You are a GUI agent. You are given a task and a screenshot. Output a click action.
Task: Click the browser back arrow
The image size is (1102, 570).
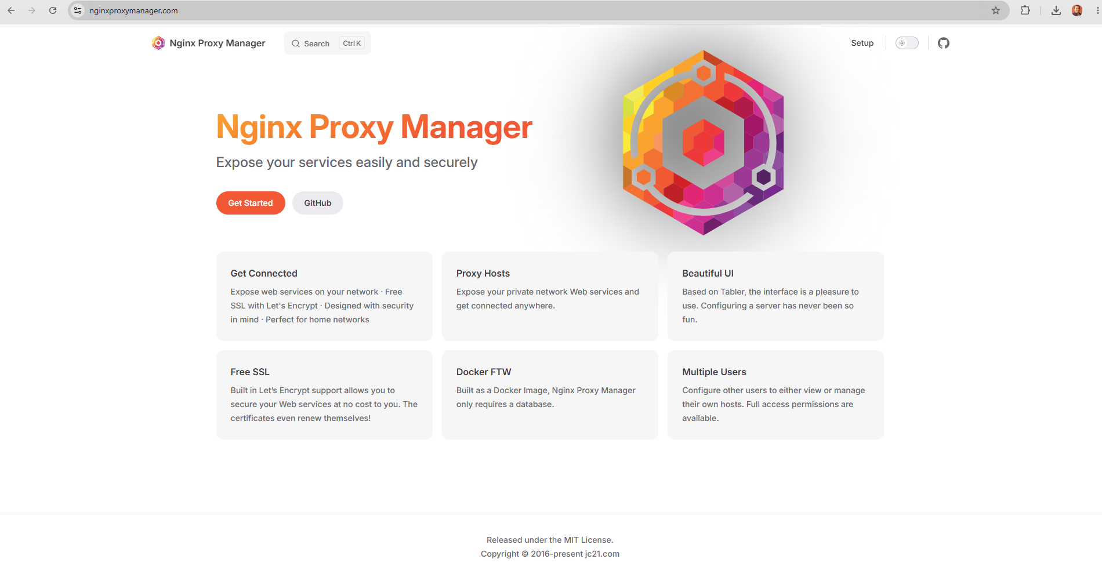coord(11,10)
